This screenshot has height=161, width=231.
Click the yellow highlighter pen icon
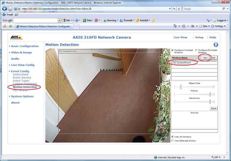tap(153, 20)
